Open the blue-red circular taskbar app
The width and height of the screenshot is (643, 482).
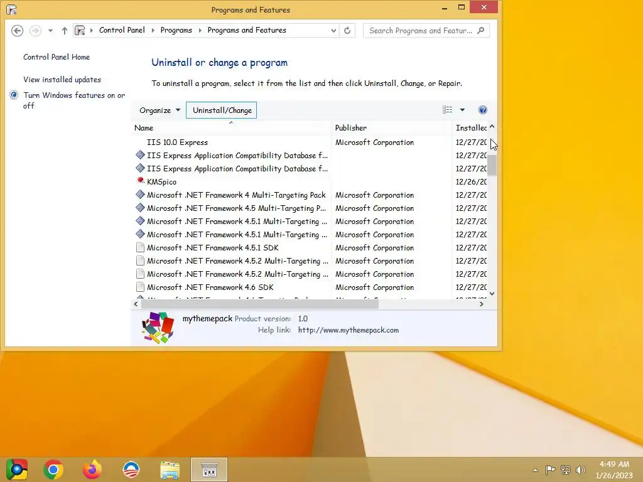click(x=131, y=469)
